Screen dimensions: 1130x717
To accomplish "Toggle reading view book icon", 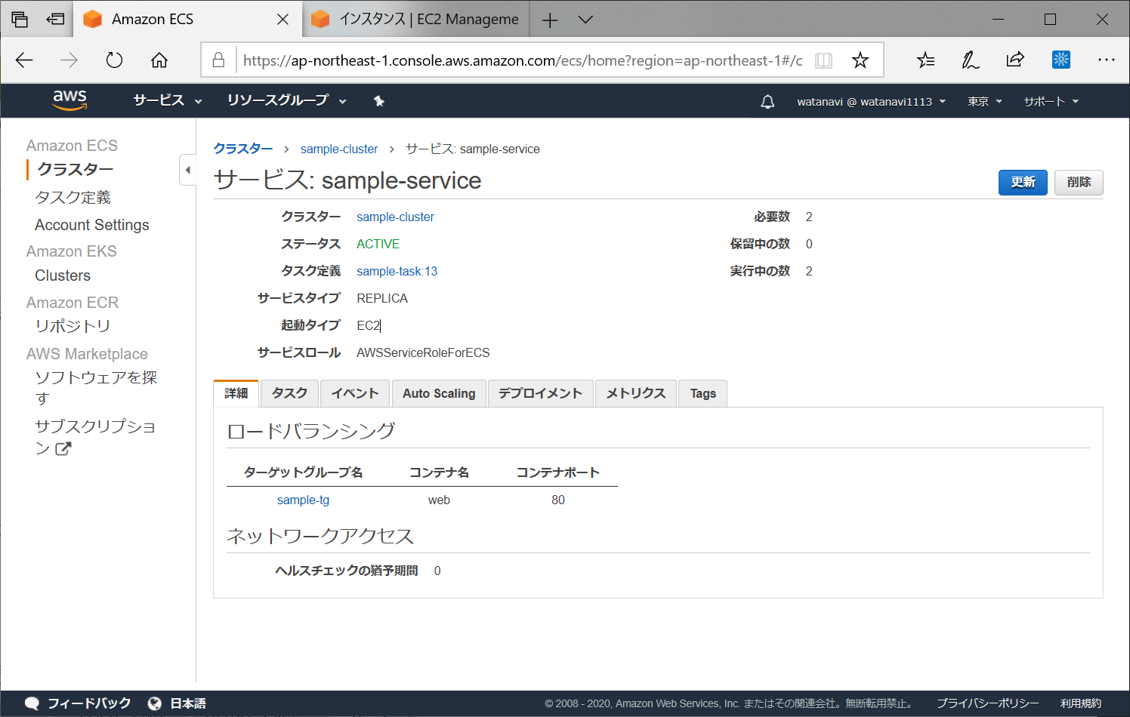I will pos(824,60).
